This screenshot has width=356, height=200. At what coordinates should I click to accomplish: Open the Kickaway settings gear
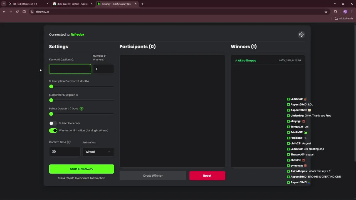[301, 35]
